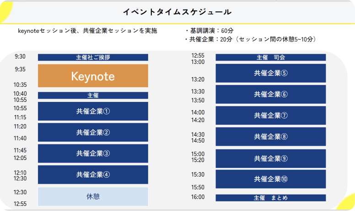The width and height of the screenshot is (355, 211).
Task: Select the 15:20 time label
Action: [198, 160]
